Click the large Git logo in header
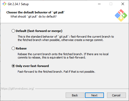The image size is (129, 101). pos(121,15)
